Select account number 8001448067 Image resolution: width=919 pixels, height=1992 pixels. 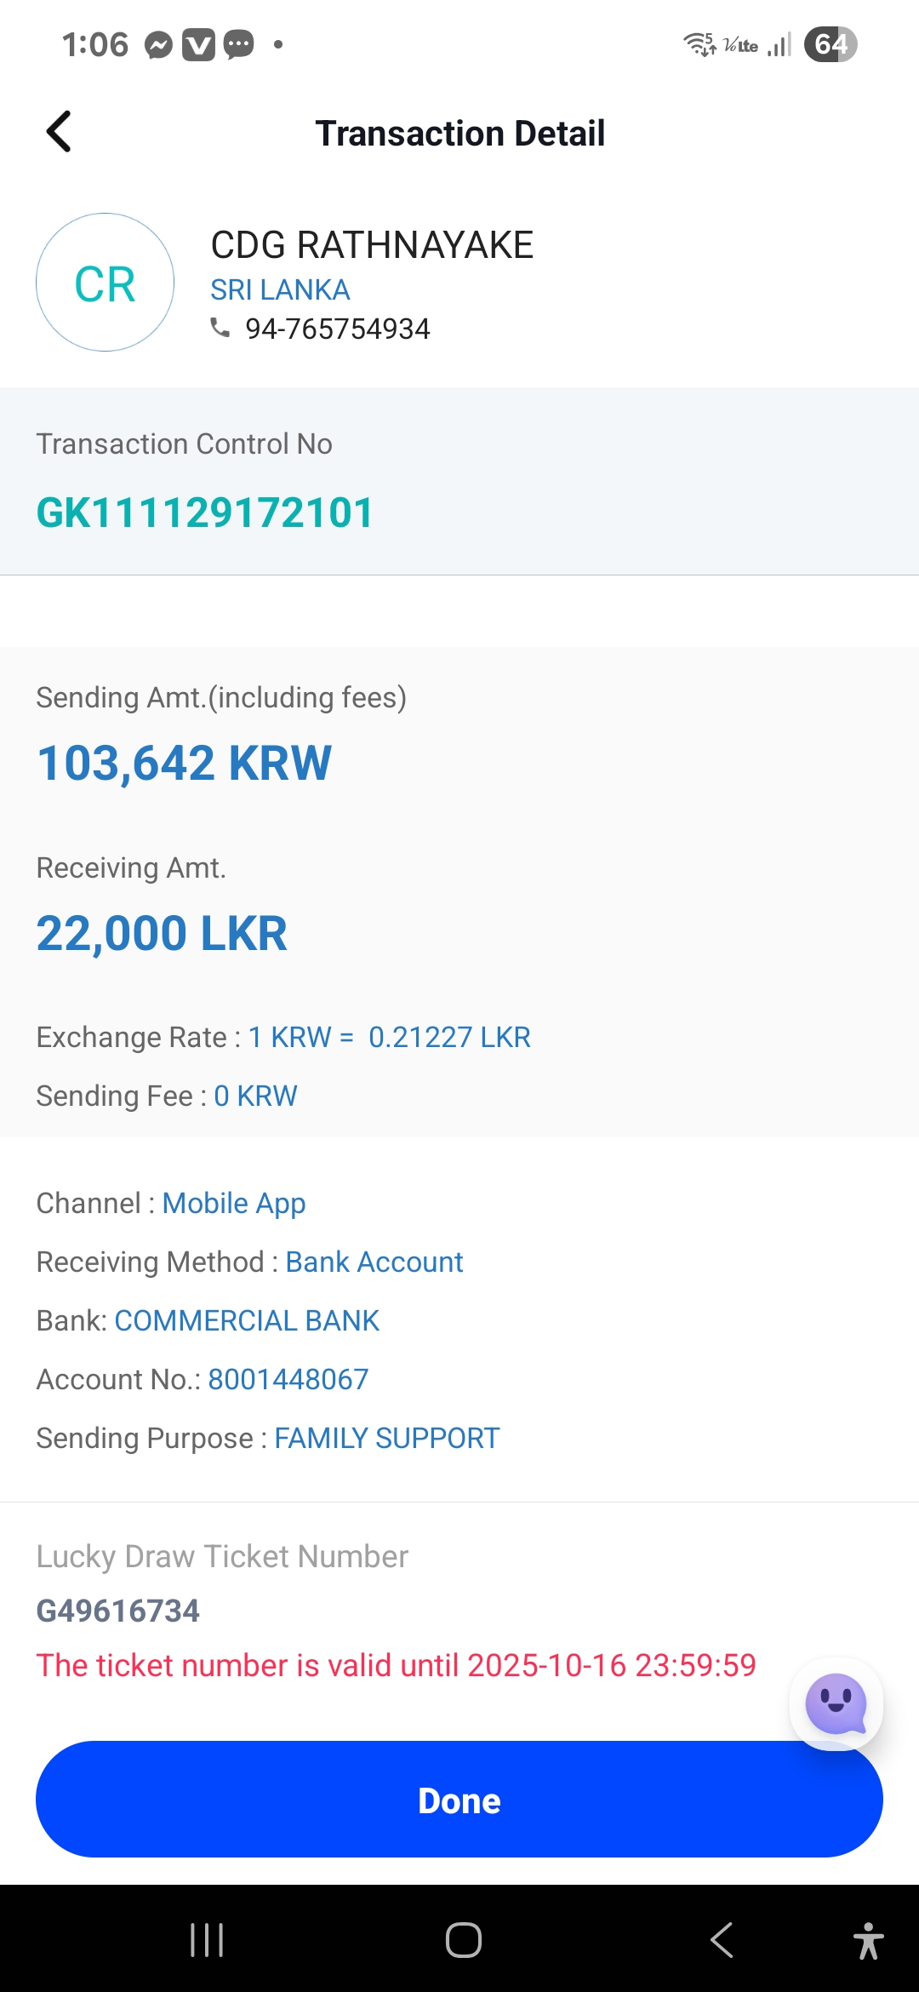click(288, 1379)
